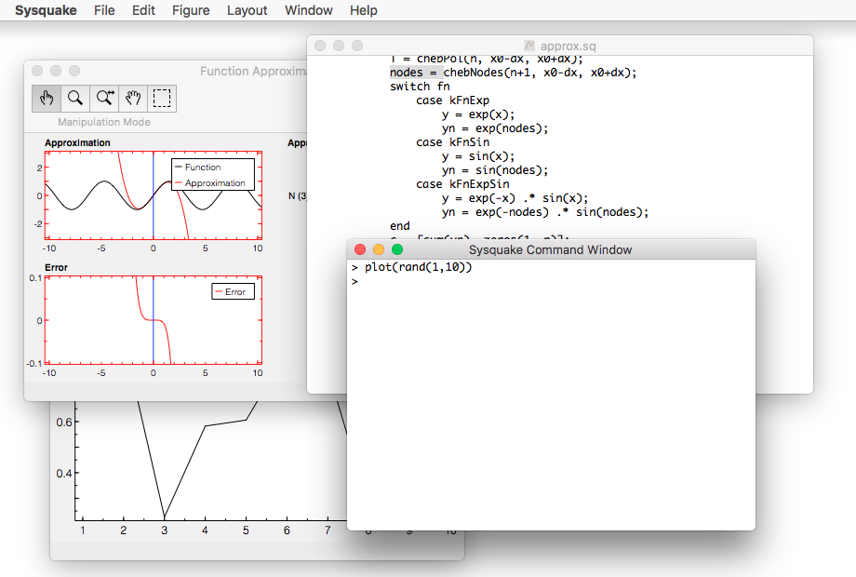Screen dimensions: 856x577
Task: Select the Manipulation Mode pointing-hand tool
Action: coord(47,99)
